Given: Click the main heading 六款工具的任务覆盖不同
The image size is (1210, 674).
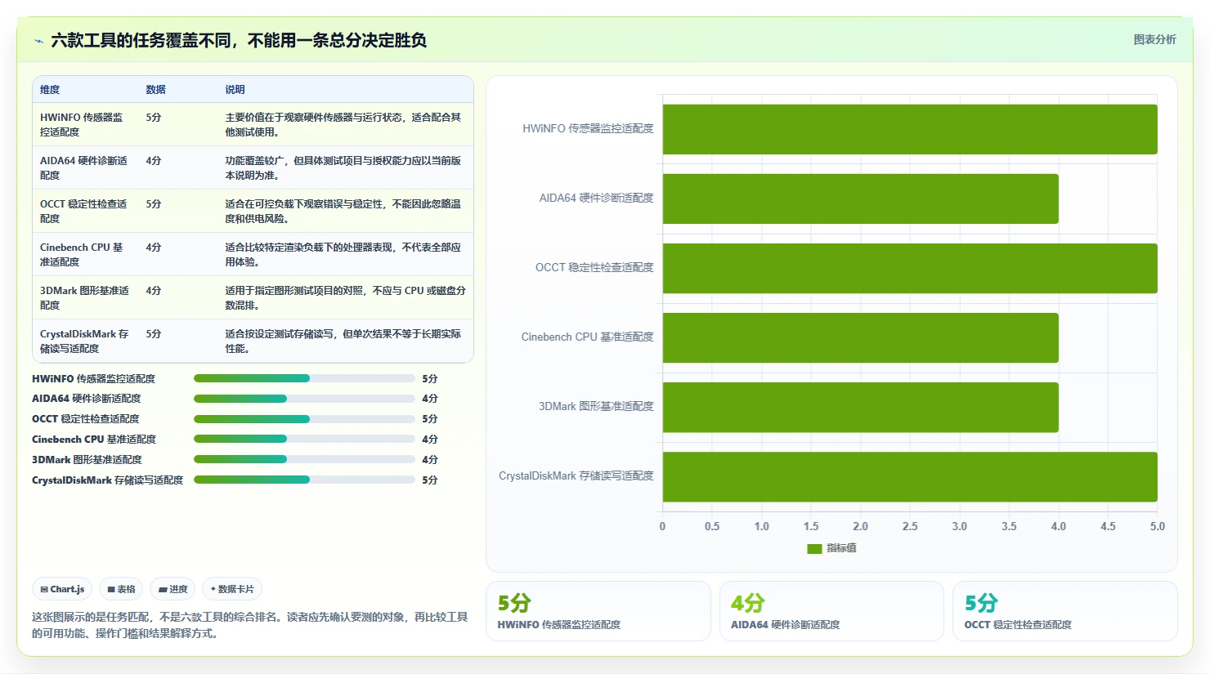Looking at the screenshot, I should click(x=239, y=40).
